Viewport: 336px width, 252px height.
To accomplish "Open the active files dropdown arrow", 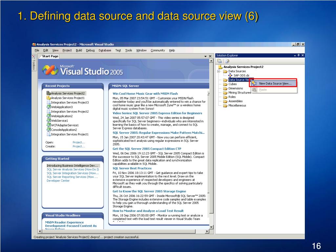I will click(205, 56).
